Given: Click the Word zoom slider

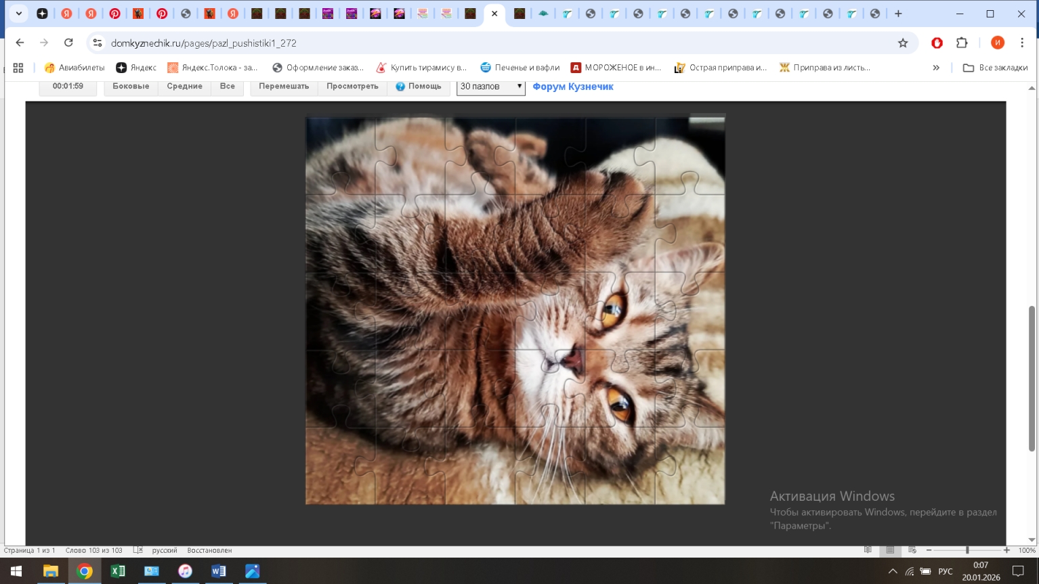Looking at the screenshot, I should coord(967,550).
